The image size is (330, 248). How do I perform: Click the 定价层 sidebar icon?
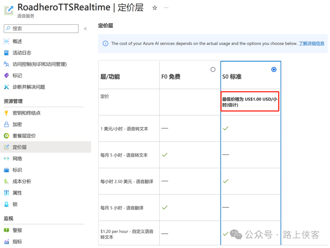tap(6, 147)
